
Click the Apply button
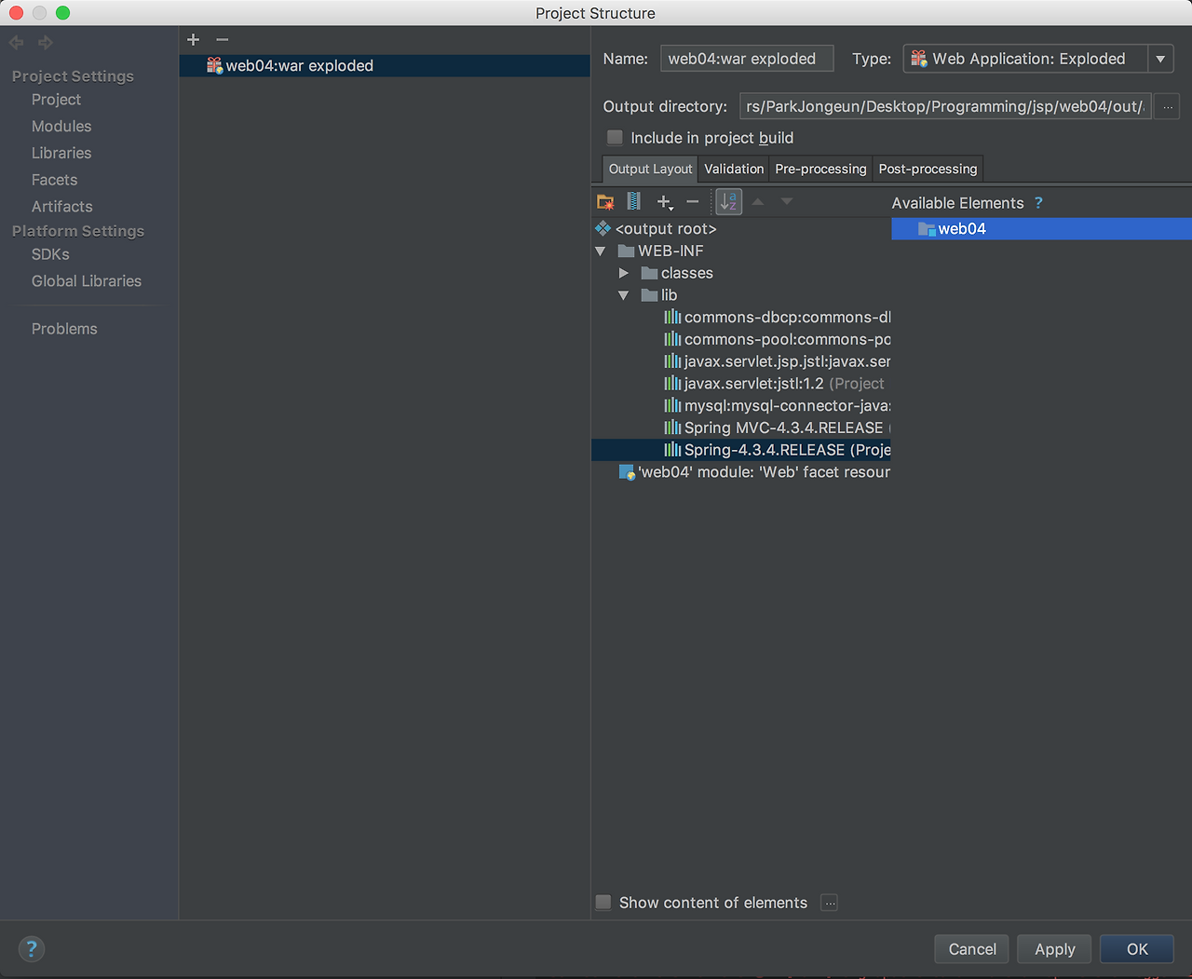click(1055, 949)
